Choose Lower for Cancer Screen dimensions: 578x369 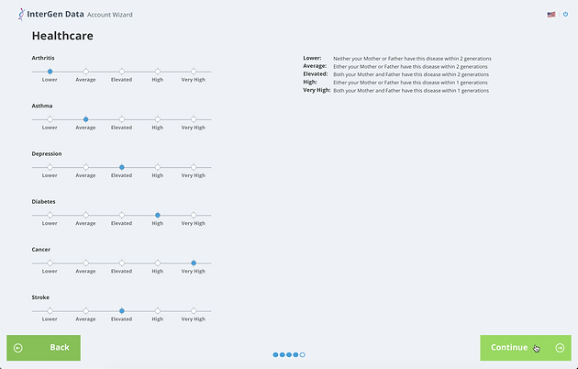tap(50, 263)
